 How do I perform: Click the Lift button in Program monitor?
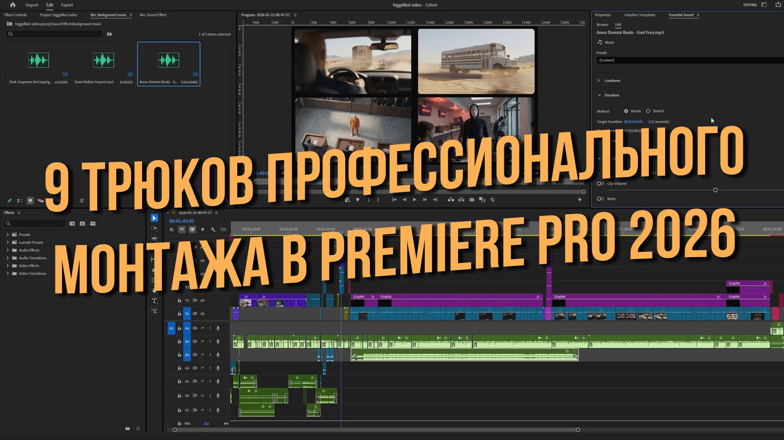451,200
